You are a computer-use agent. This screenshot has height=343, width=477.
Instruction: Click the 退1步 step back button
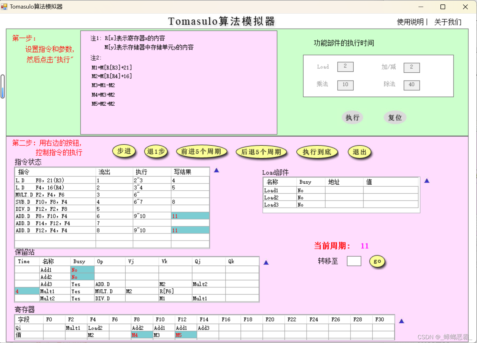(x=156, y=152)
